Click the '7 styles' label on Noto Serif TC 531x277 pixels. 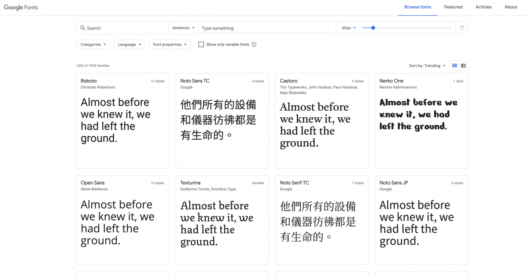[x=358, y=183]
